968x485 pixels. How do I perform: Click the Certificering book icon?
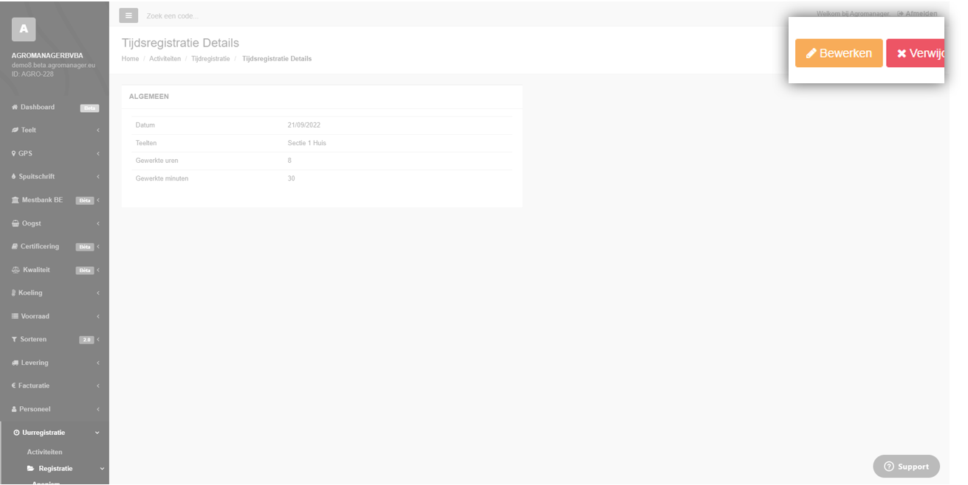tap(15, 246)
